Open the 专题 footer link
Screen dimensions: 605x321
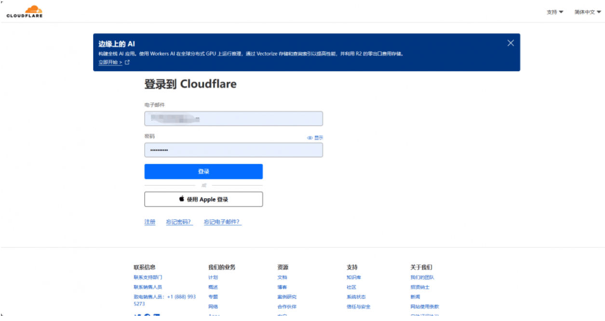(x=213, y=297)
